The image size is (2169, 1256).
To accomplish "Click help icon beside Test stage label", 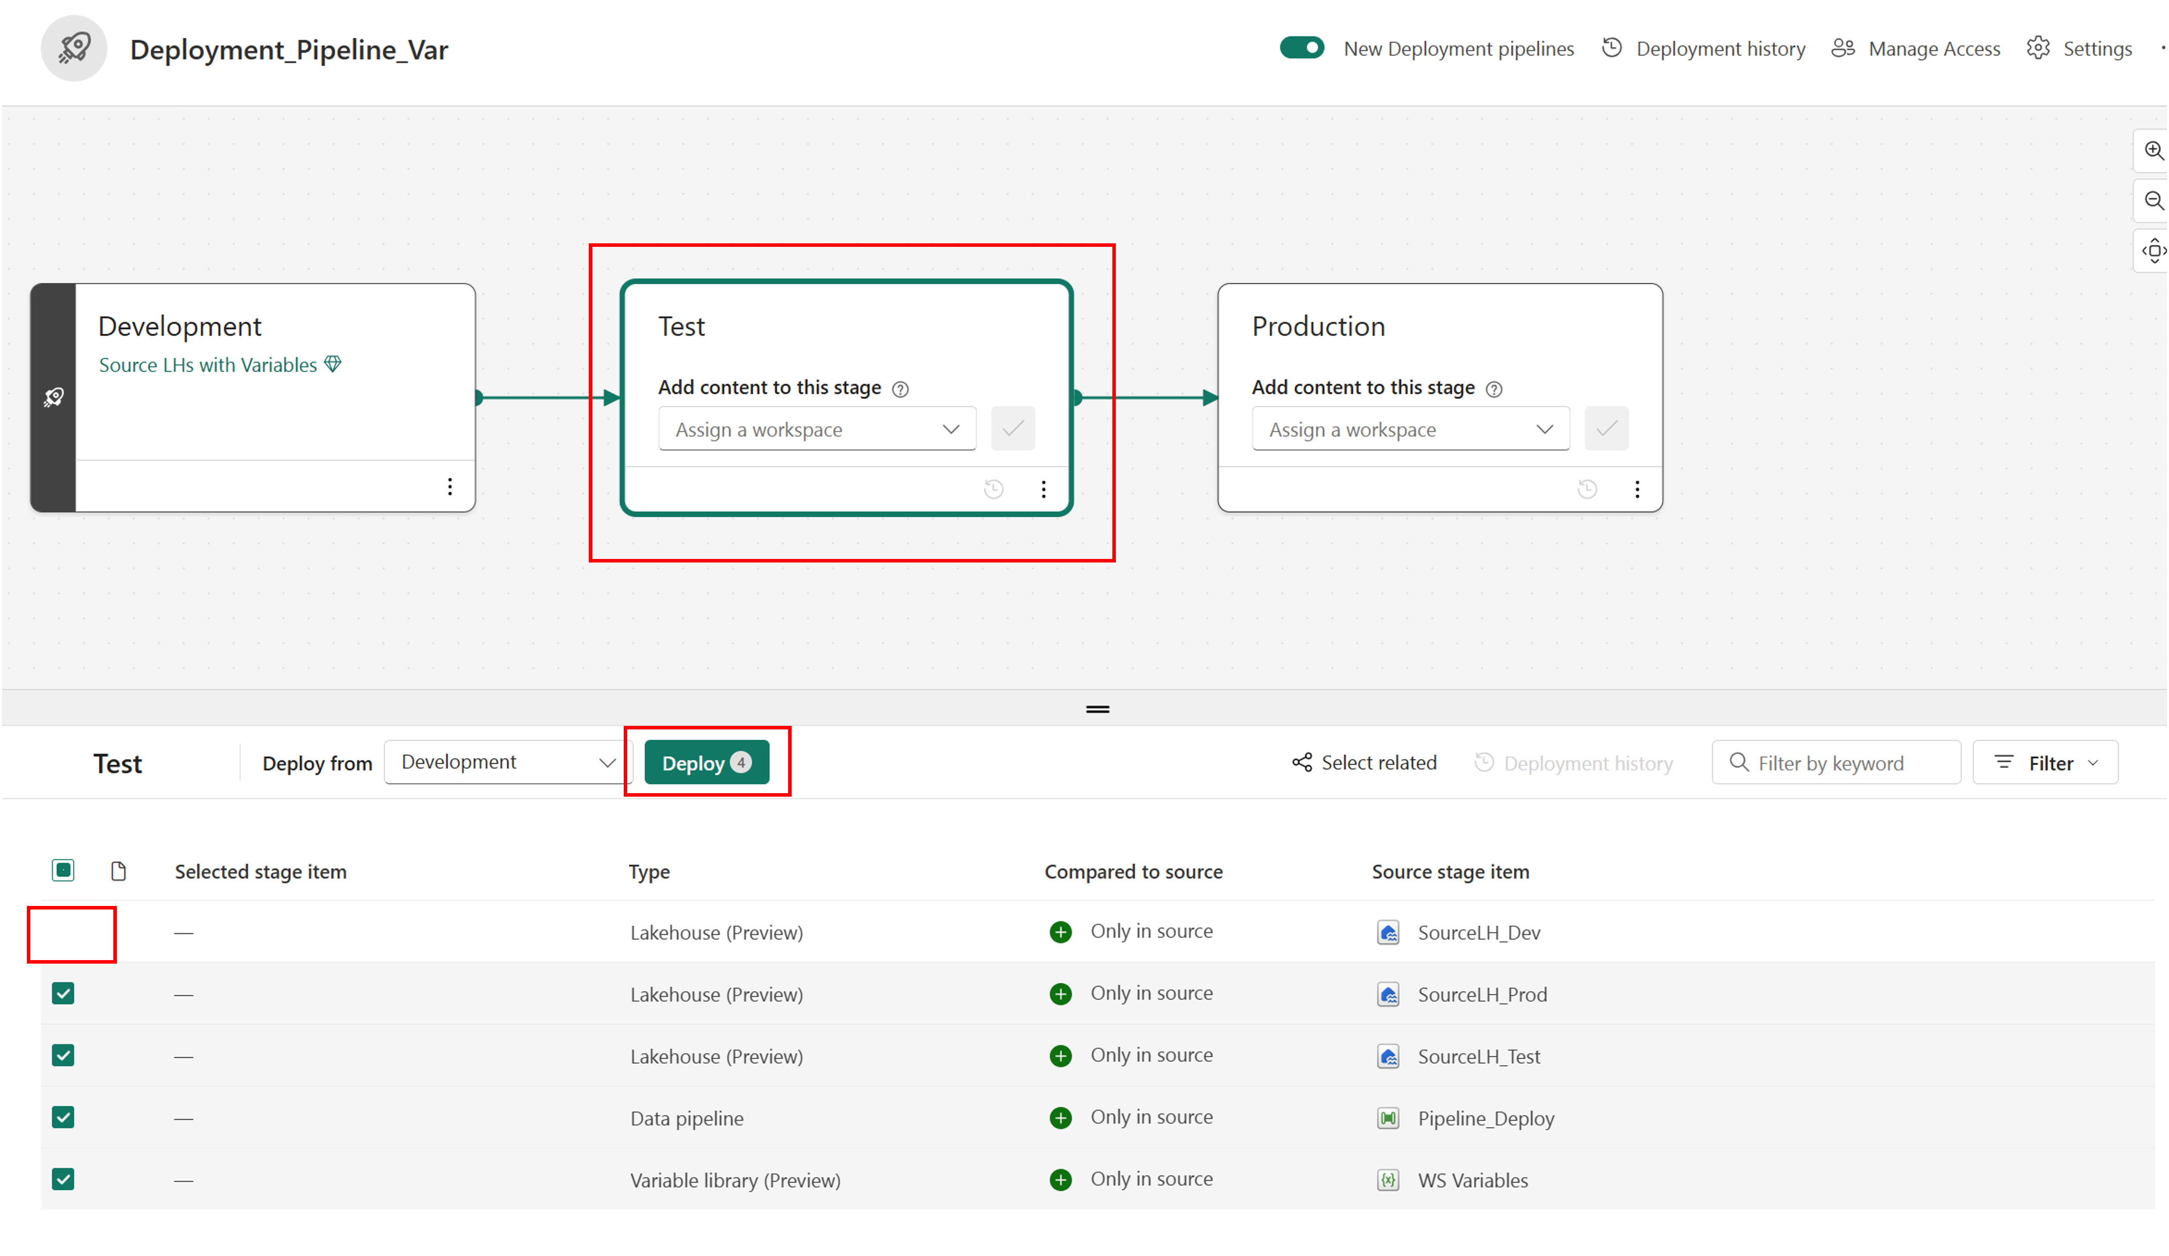I will click(x=900, y=389).
